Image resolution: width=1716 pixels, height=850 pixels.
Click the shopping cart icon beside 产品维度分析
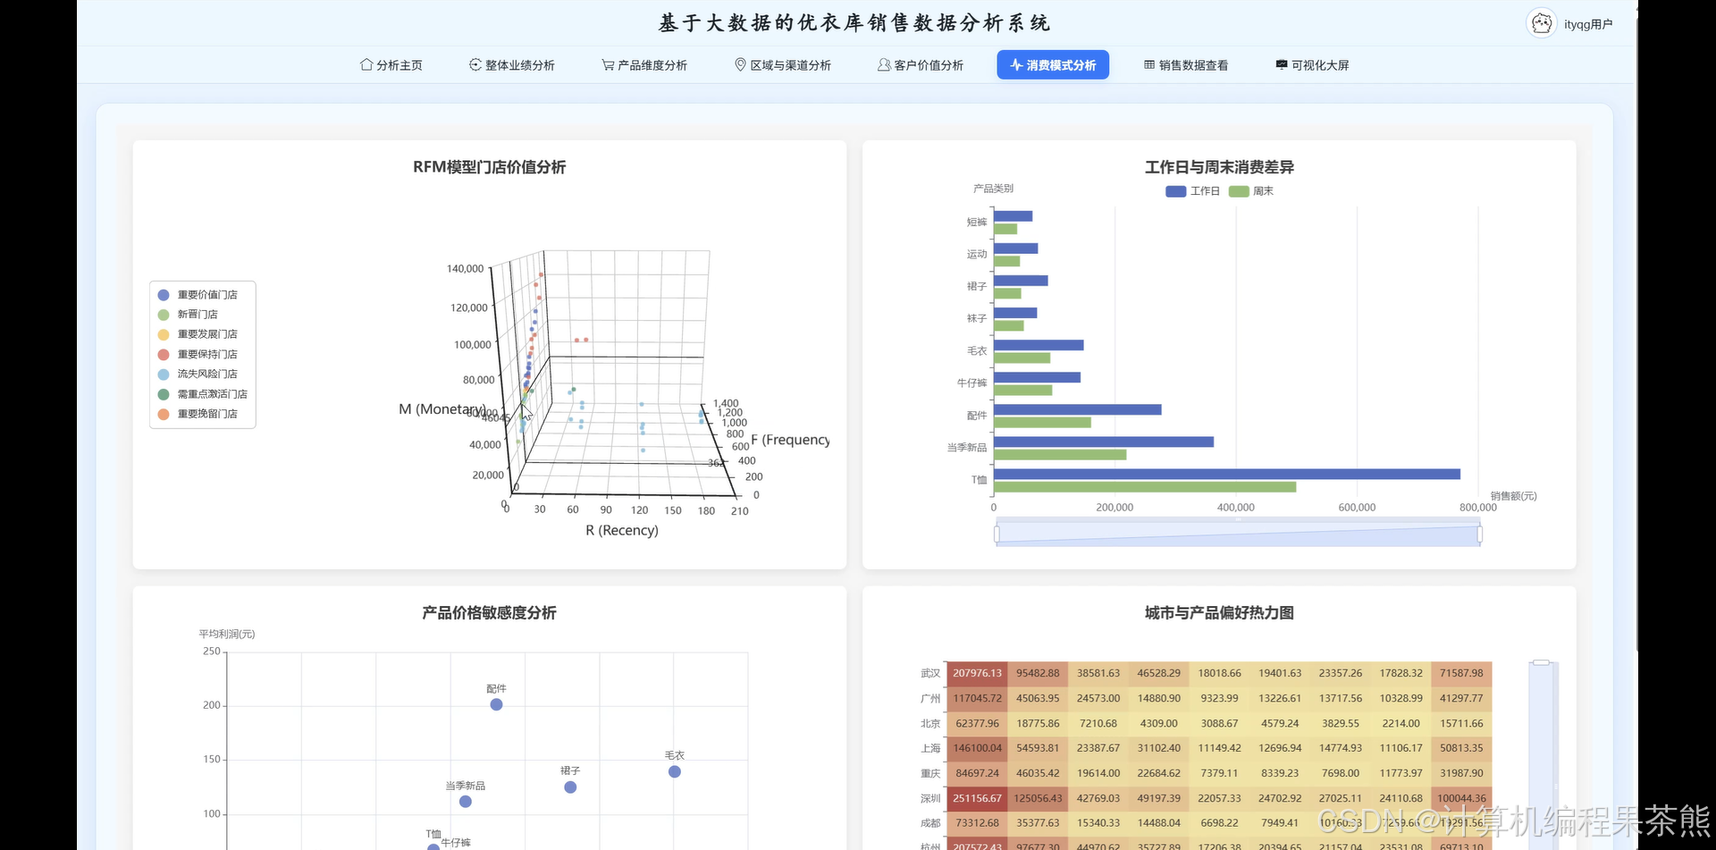point(608,64)
